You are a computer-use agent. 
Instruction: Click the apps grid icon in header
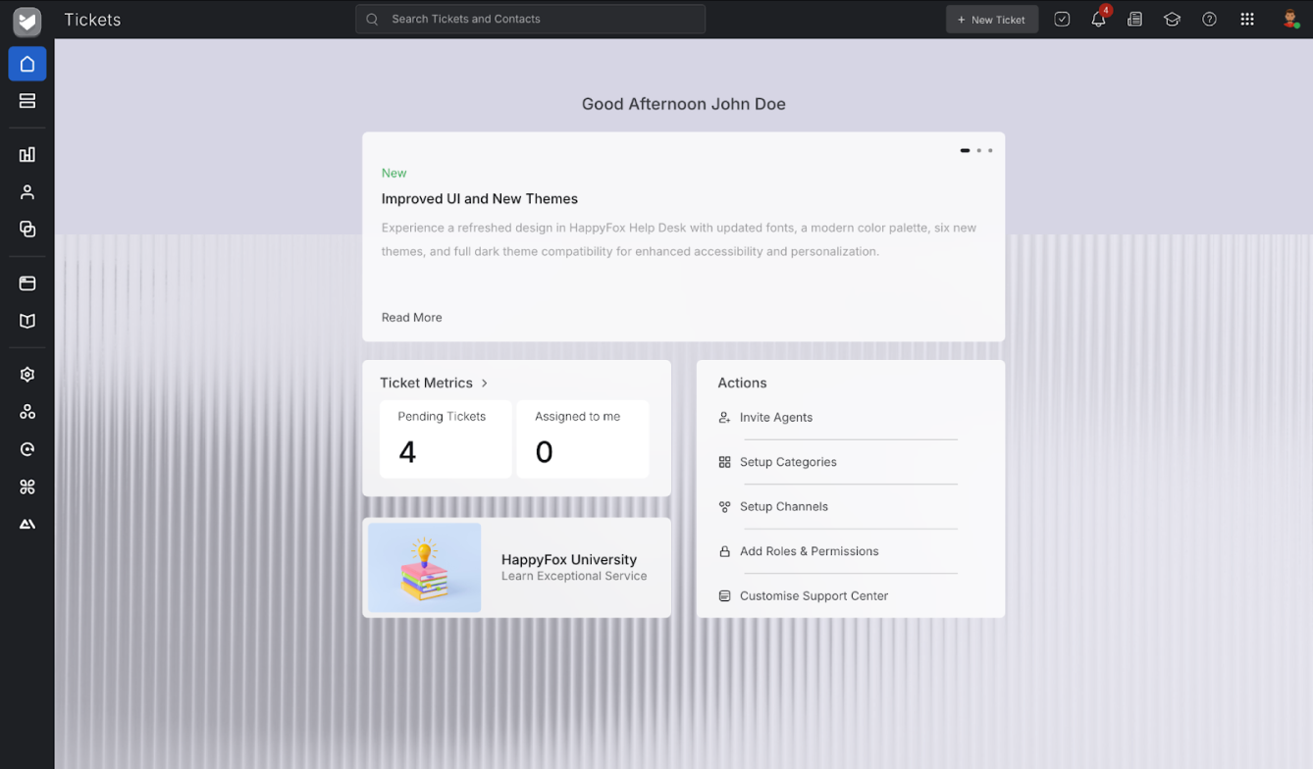click(1246, 20)
